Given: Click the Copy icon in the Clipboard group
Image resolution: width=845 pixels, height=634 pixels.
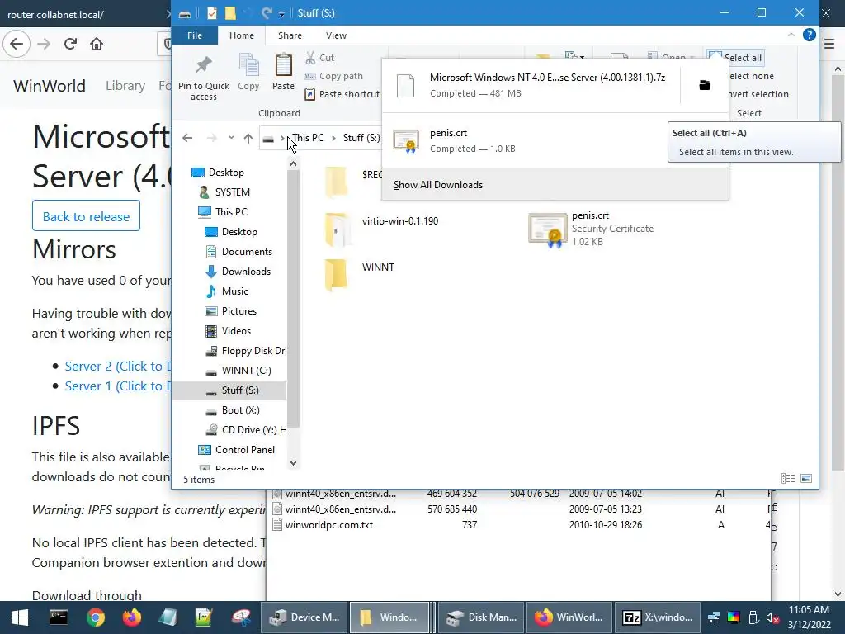Looking at the screenshot, I should 248,72.
